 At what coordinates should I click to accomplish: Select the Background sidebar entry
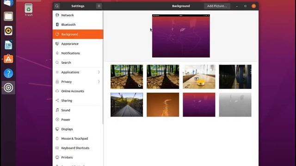(78, 34)
